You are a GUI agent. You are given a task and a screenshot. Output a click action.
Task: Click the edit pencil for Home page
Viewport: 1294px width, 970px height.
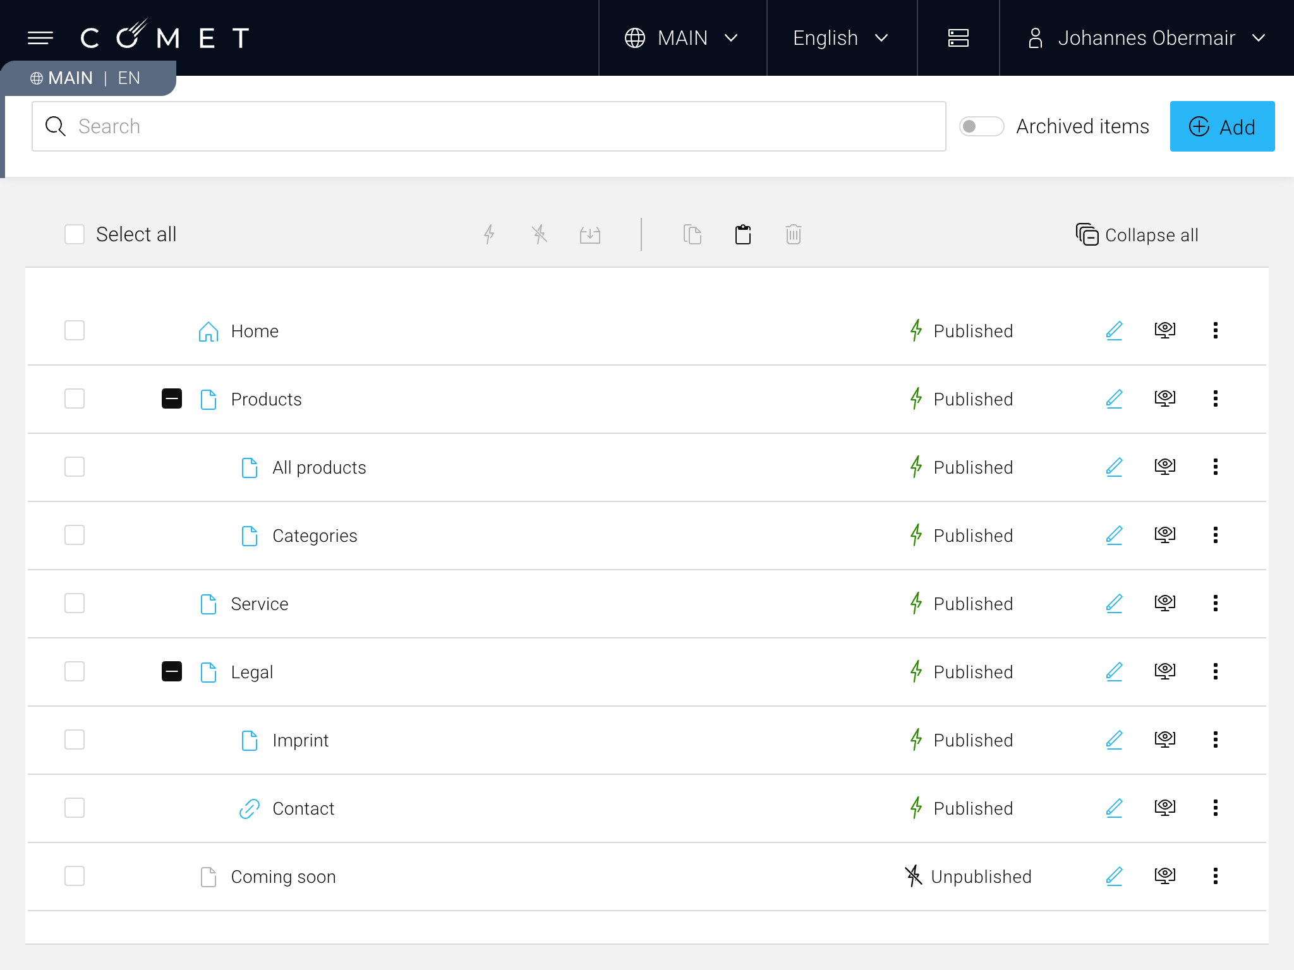tap(1114, 330)
